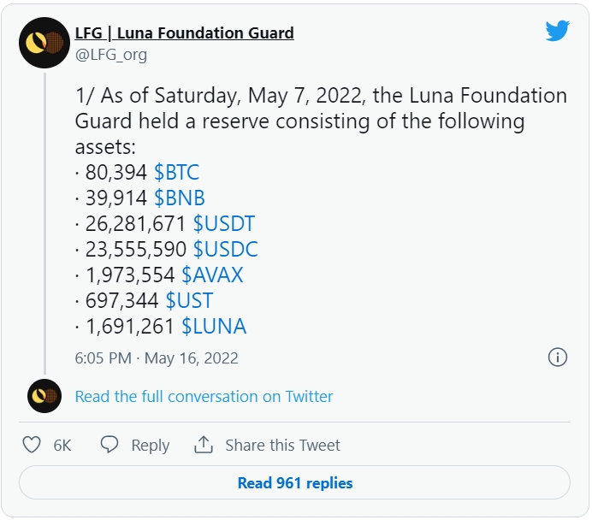Open the $USDT cashtag link
Viewport: 592px width, 520px height.
click(x=223, y=224)
